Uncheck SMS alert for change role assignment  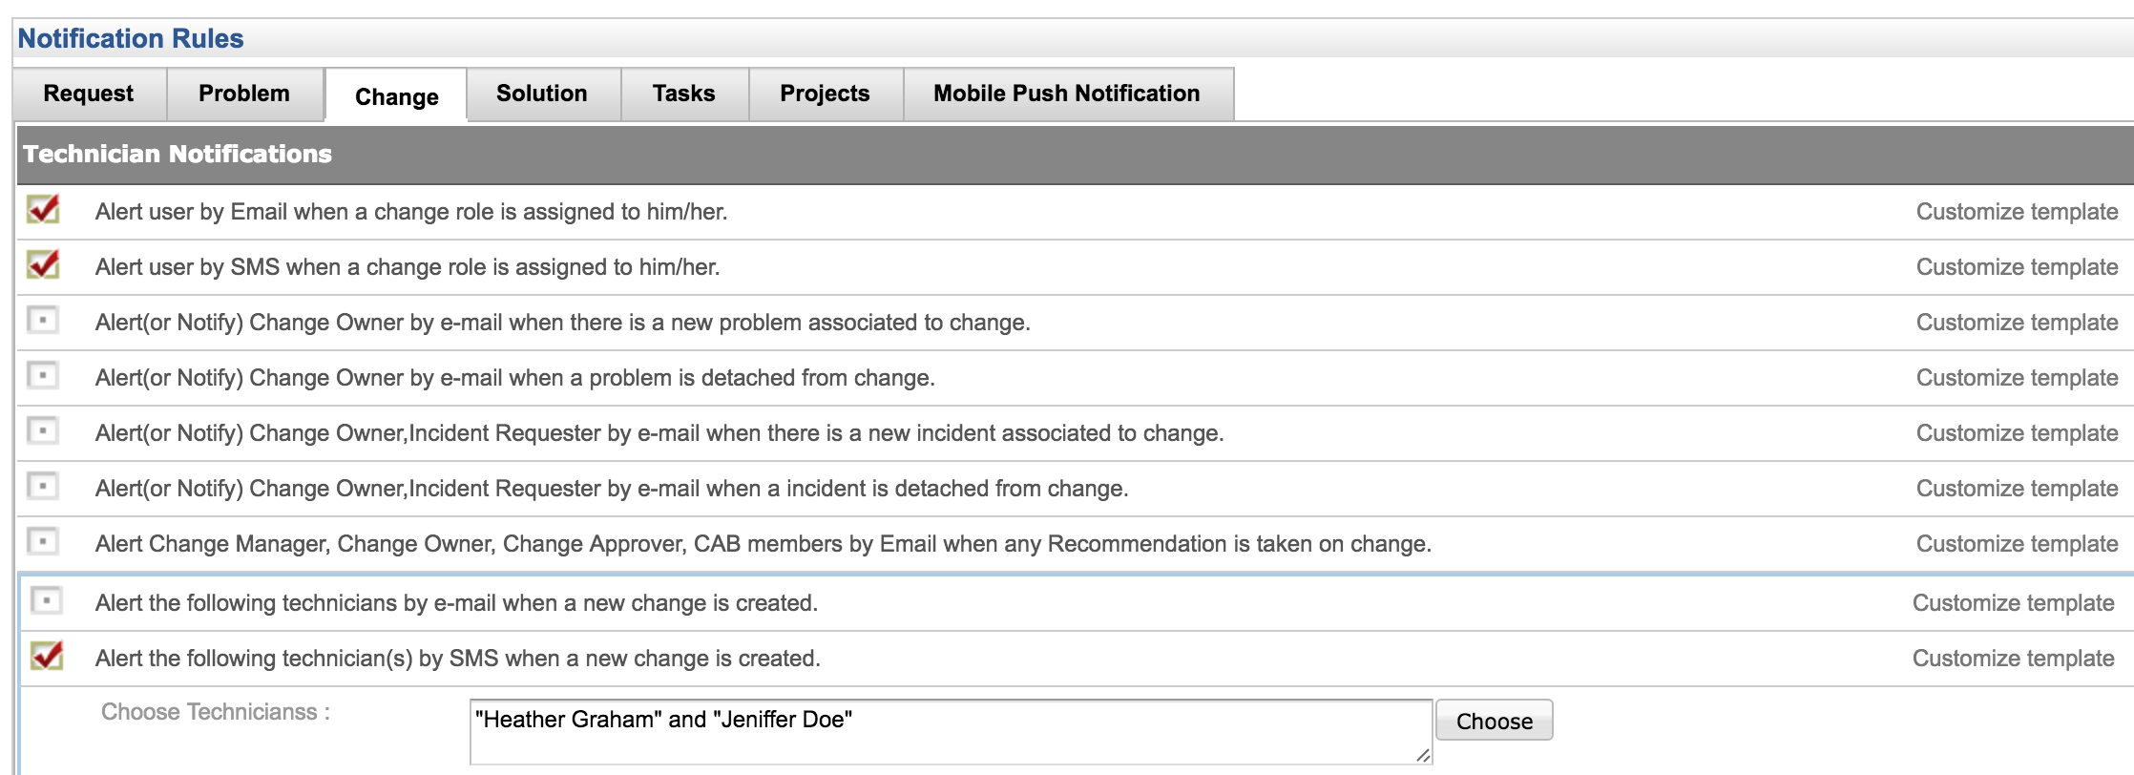tap(43, 265)
